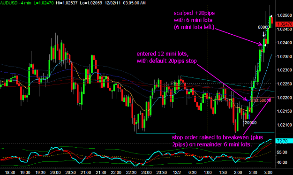Click 1.02100 on the price axis
The image size is (293, 175).
(x=285, y=125)
